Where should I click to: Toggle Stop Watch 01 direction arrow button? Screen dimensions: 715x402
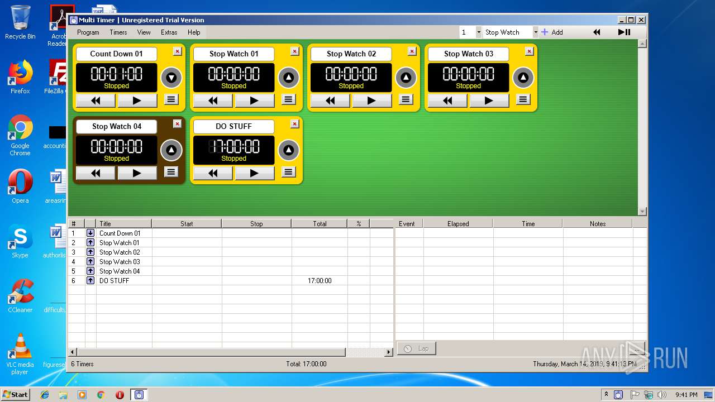point(289,78)
